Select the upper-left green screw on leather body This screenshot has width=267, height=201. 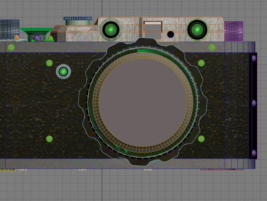point(49,63)
